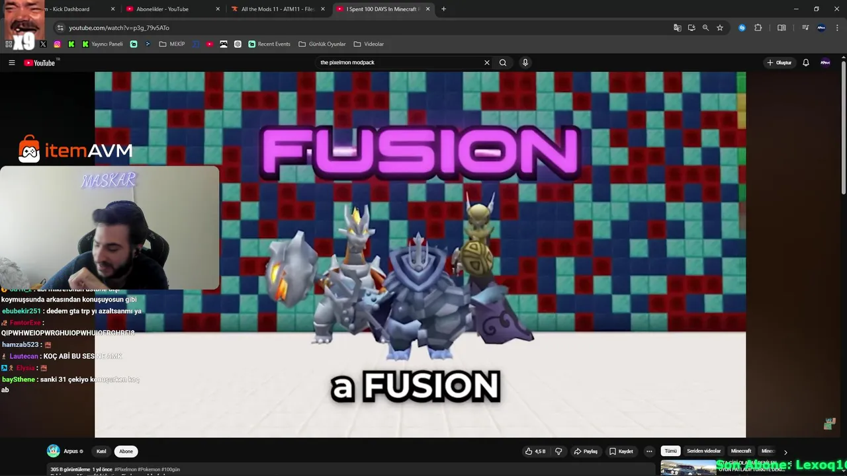This screenshot has height=476, width=847.
Task: Open the YouTube hamburger guide menu
Action: [11, 63]
